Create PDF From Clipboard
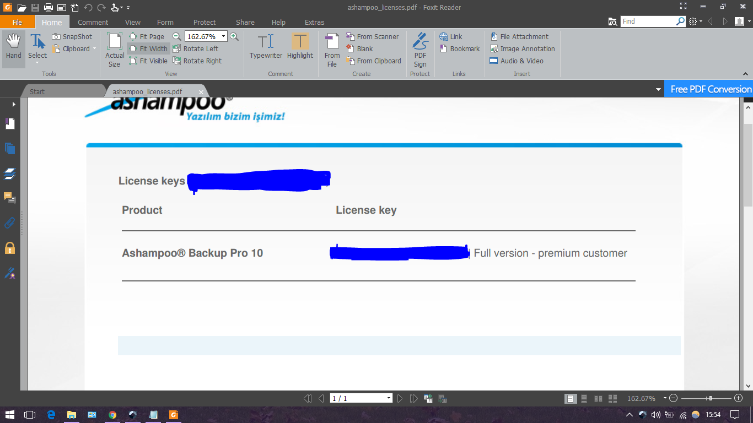 pos(374,61)
